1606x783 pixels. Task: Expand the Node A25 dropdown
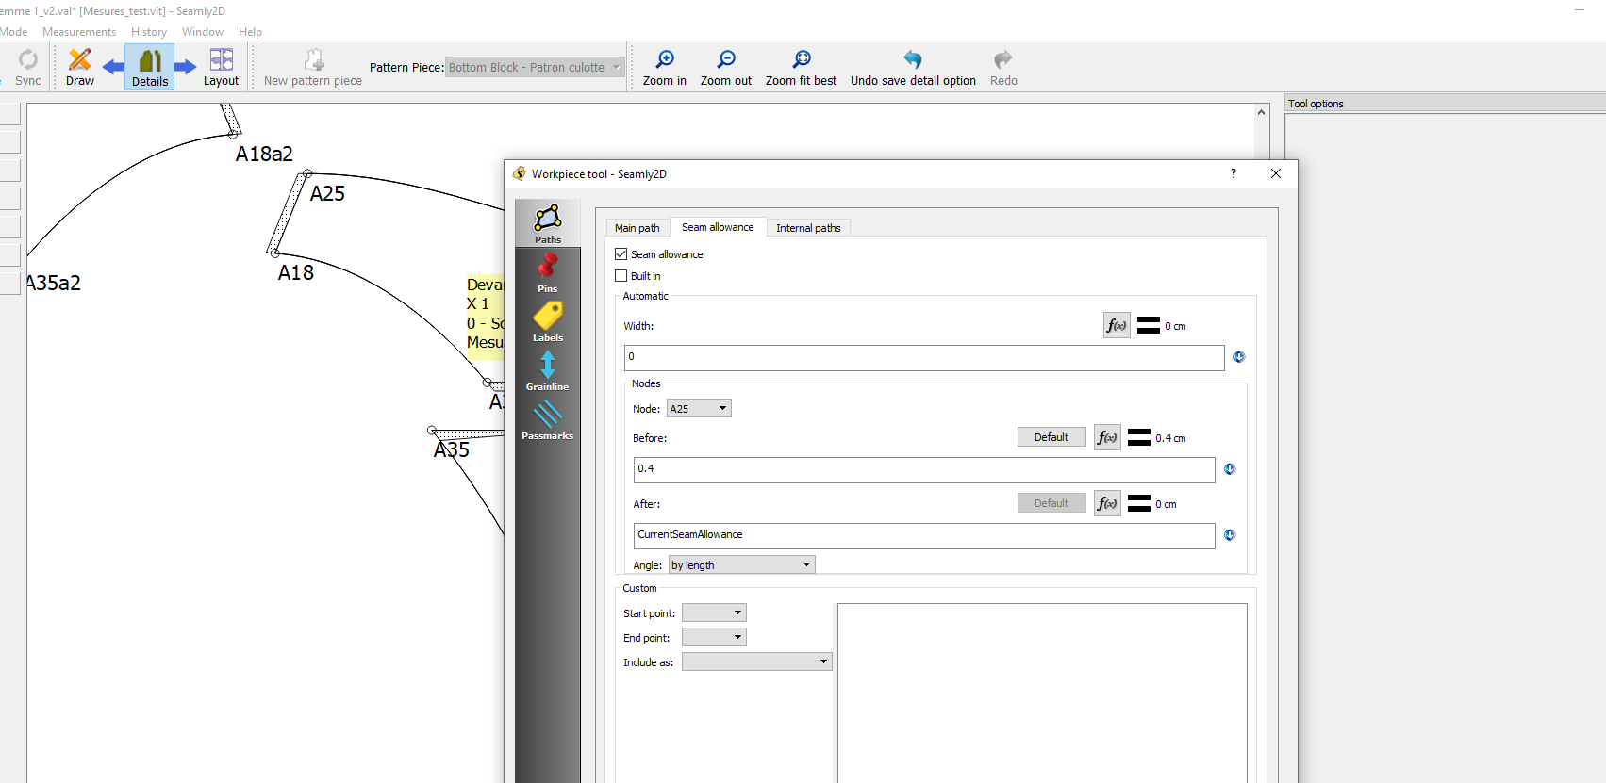click(699, 409)
